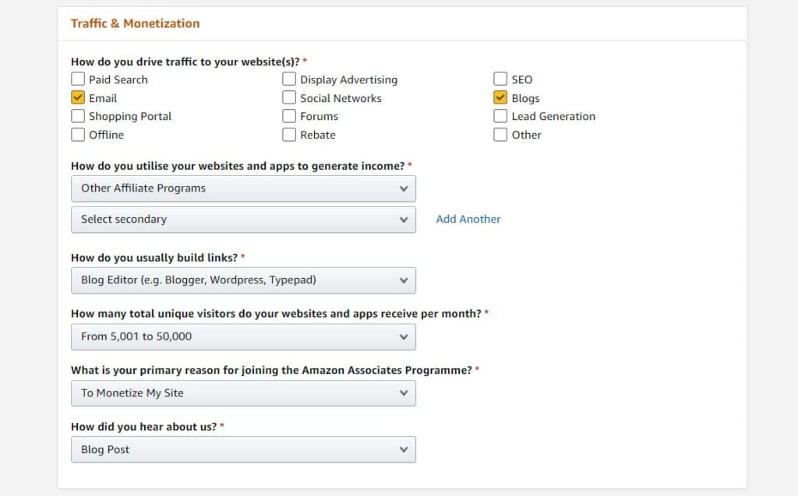Click the Add Another link
Screen dimensions: 798x496
click(468, 219)
